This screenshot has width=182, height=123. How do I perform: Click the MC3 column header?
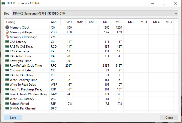142,22
